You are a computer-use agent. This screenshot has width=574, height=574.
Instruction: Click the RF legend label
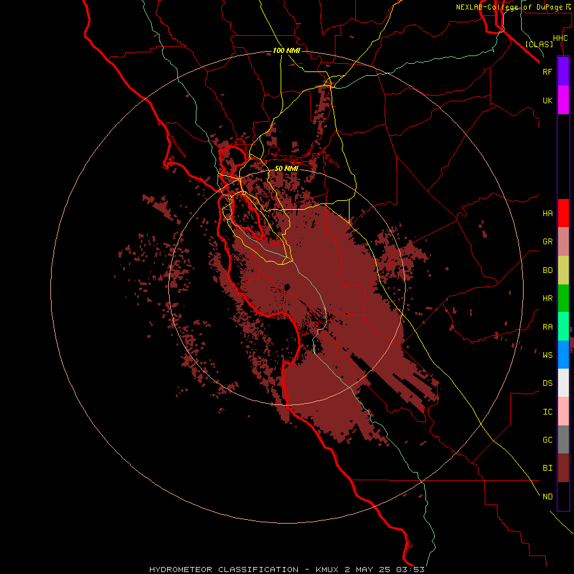coord(547,71)
